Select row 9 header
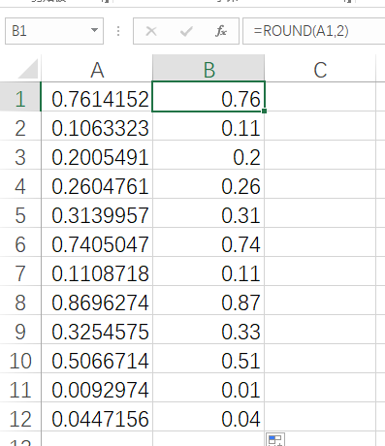The image size is (385, 446). pyautogui.click(x=20, y=330)
